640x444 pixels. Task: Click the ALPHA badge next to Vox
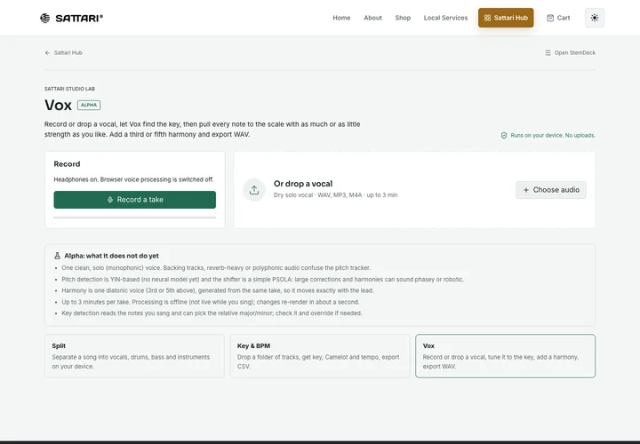click(x=89, y=105)
